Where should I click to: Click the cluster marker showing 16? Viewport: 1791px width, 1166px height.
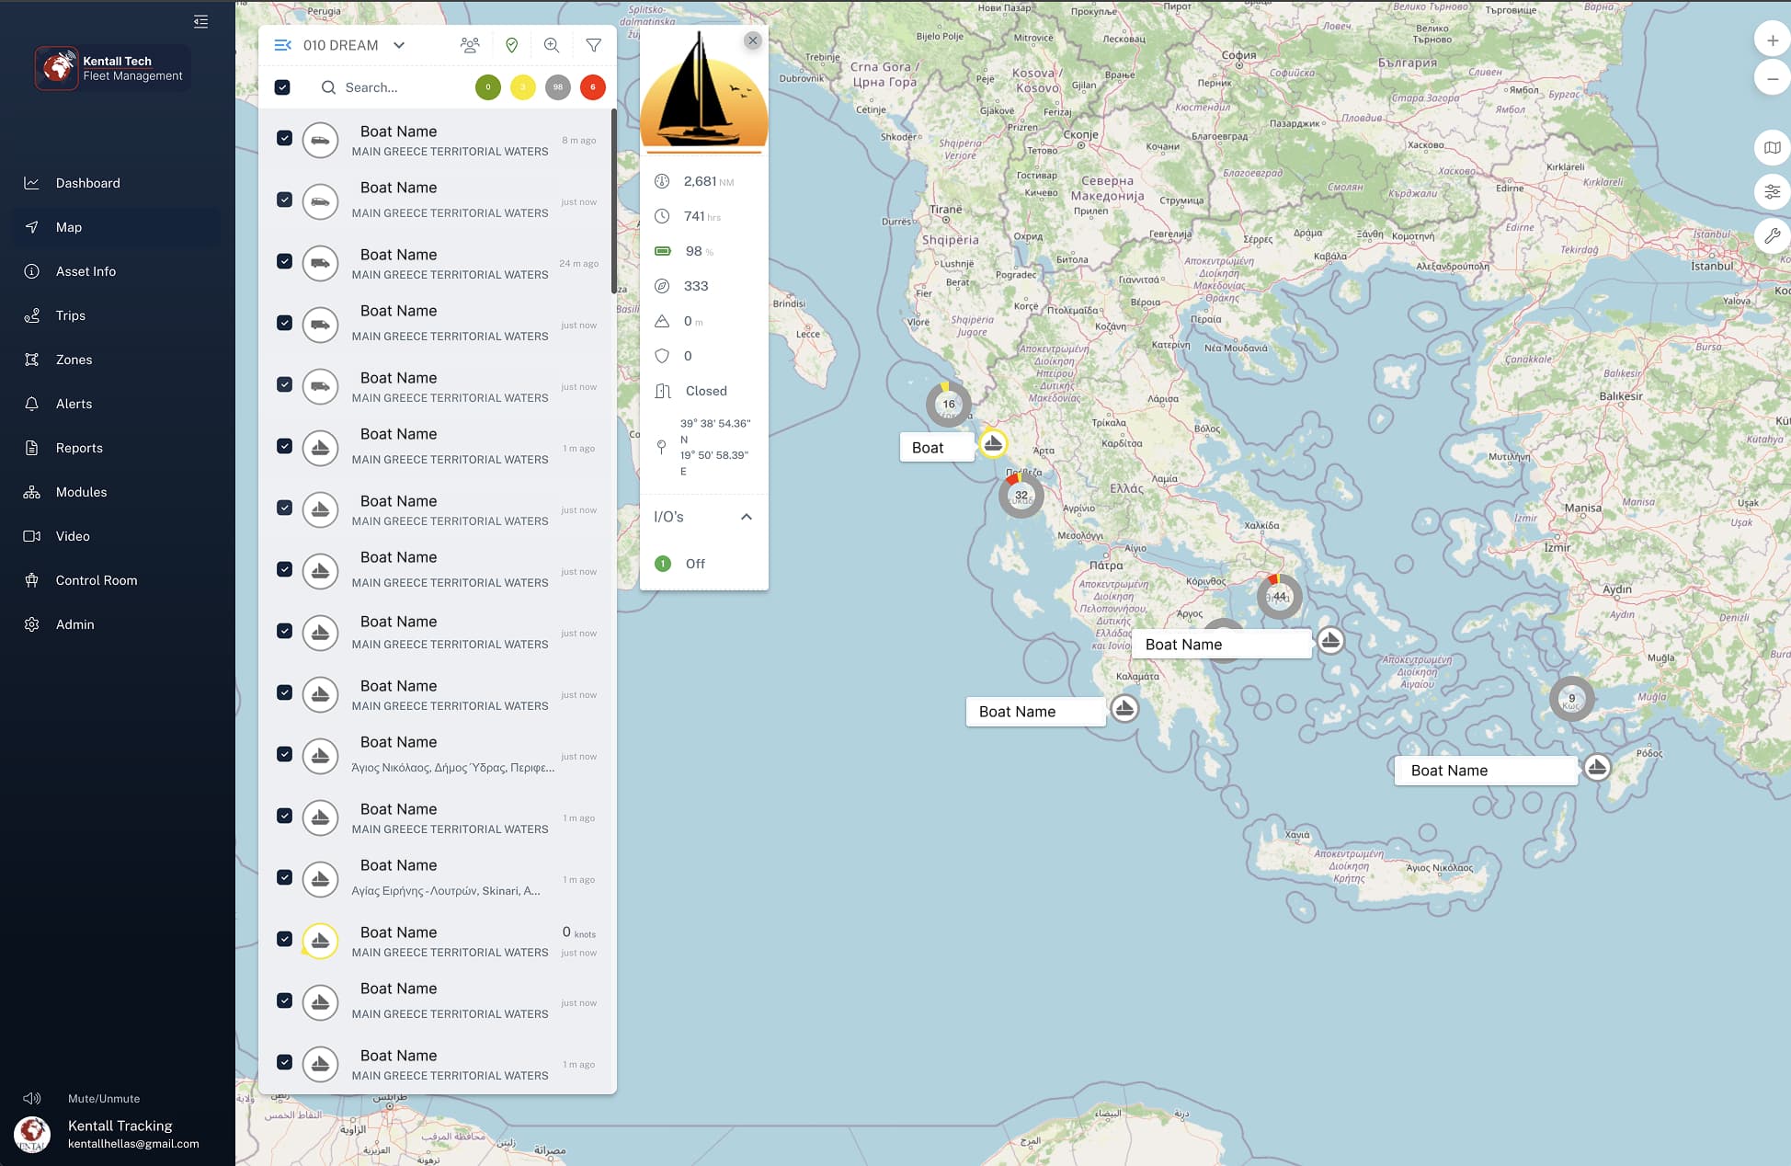pos(949,404)
